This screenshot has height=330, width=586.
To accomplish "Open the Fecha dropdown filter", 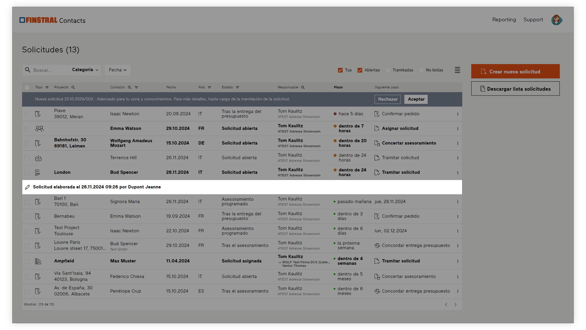I will (118, 70).
